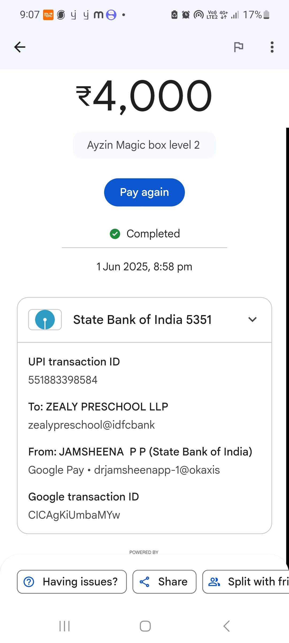Open the three-dot overflow menu
The height and width of the screenshot is (643, 289).
(x=272, y=47)
